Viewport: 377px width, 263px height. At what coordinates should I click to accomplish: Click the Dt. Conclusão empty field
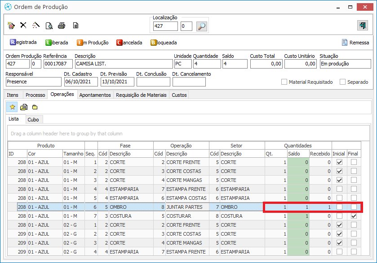coord(153,82)
